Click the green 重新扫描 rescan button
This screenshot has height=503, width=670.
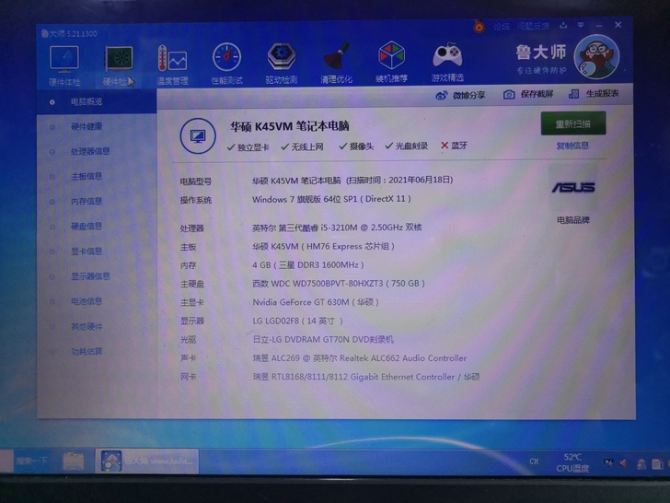573,123
